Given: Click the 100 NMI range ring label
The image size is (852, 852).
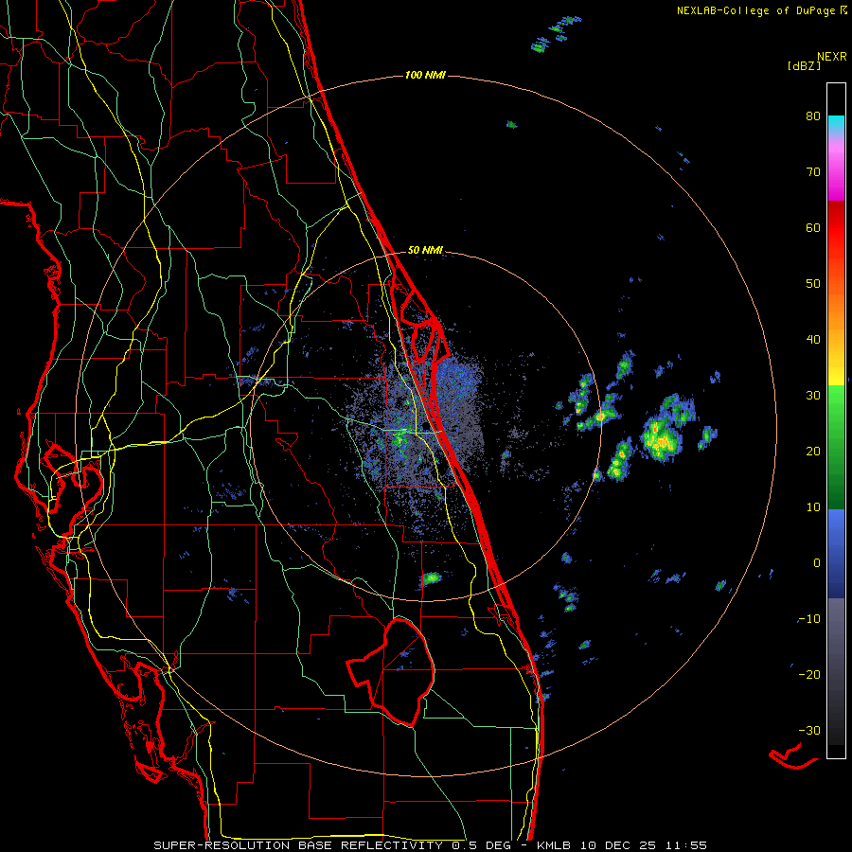Looking at the screenshot, I should [425, 75].
